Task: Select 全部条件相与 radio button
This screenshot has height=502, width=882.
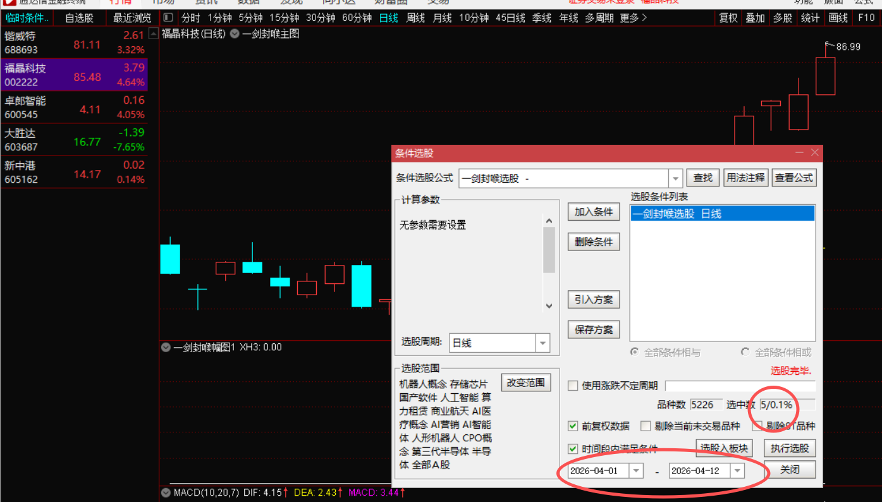Action: [634, 352]
